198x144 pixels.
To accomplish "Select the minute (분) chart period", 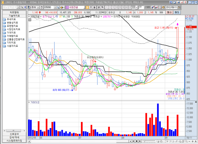I will [x=99, y=7].
